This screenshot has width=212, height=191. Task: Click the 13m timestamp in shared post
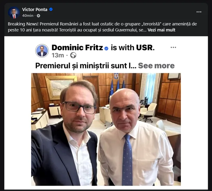pyautogui.click(x=58, y=55)
